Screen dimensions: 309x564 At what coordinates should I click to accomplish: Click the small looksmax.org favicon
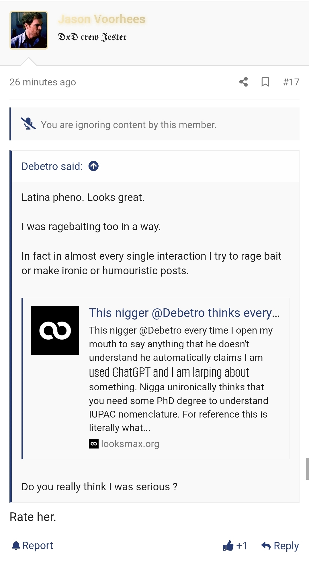94,444
